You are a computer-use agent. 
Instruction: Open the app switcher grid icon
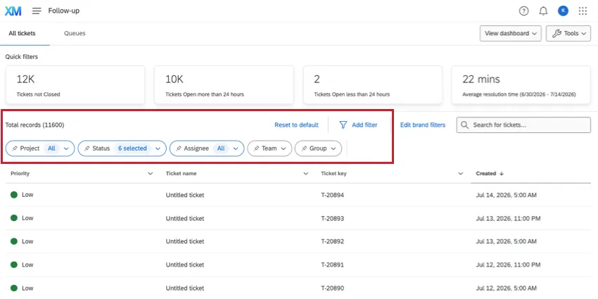[583, 11]
